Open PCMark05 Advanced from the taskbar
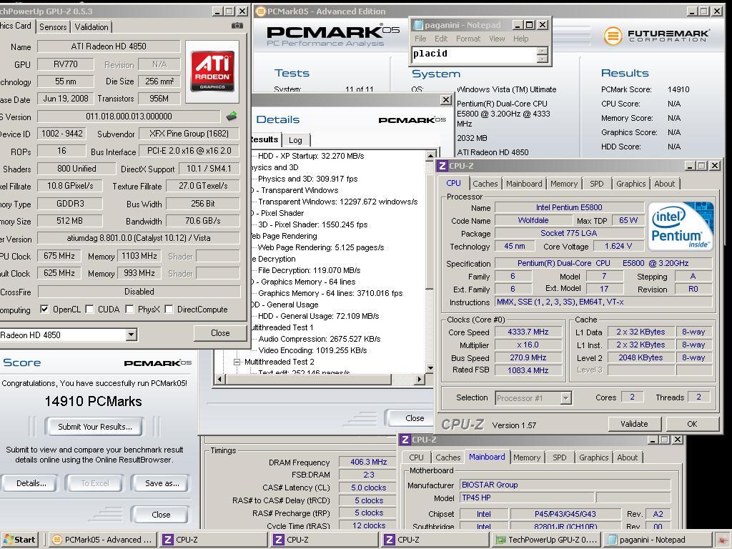 click(103, 540)
